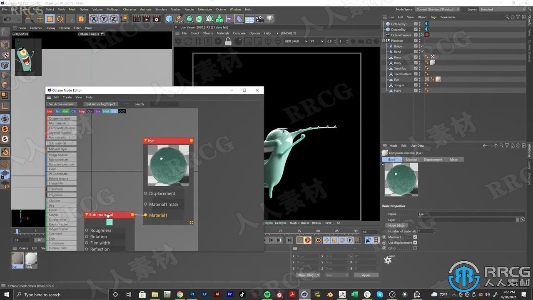Select the Rotate tool icon
Viewport: 533px width, 300px height.
coord(60,19)
